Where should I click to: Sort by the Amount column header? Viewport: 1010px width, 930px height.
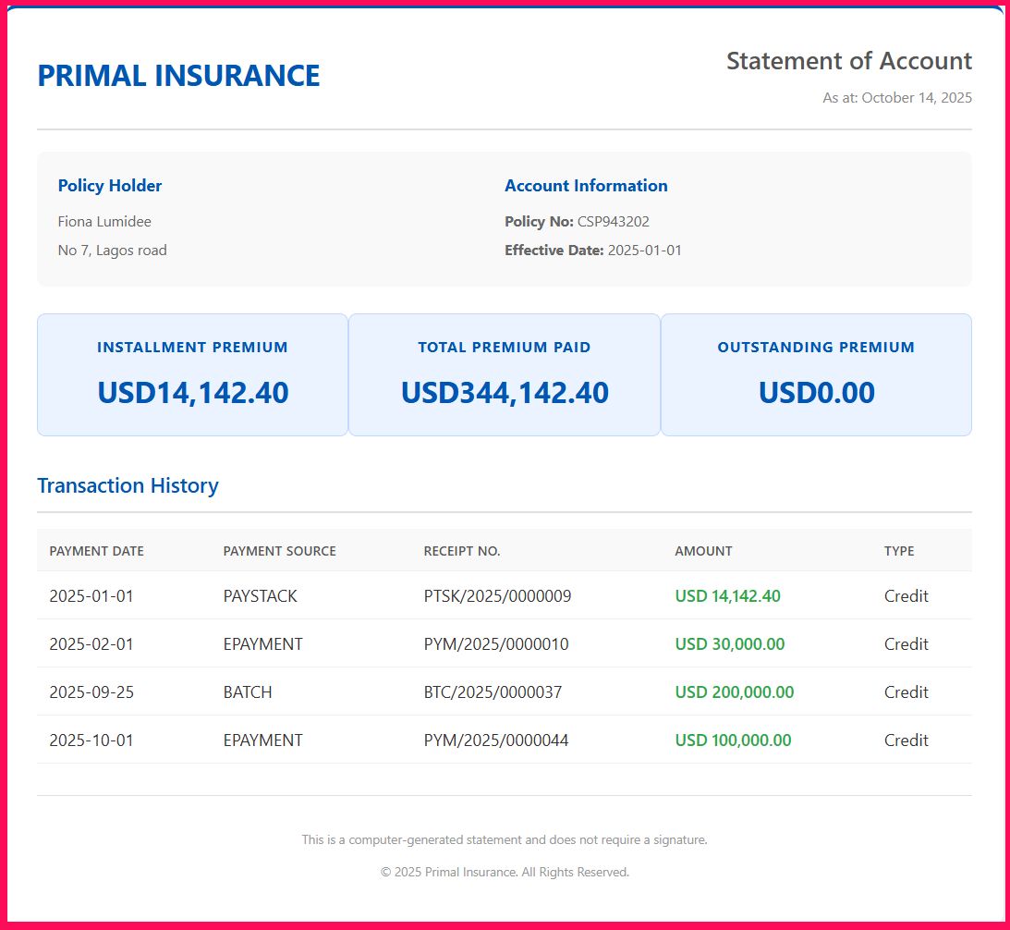tap(703, 551)
